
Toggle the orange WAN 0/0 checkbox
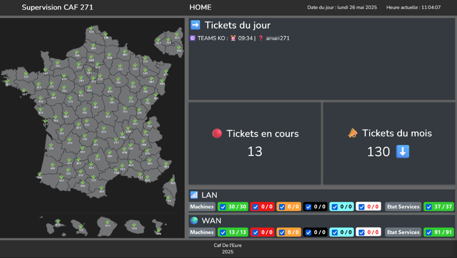[x=282, y=233]
